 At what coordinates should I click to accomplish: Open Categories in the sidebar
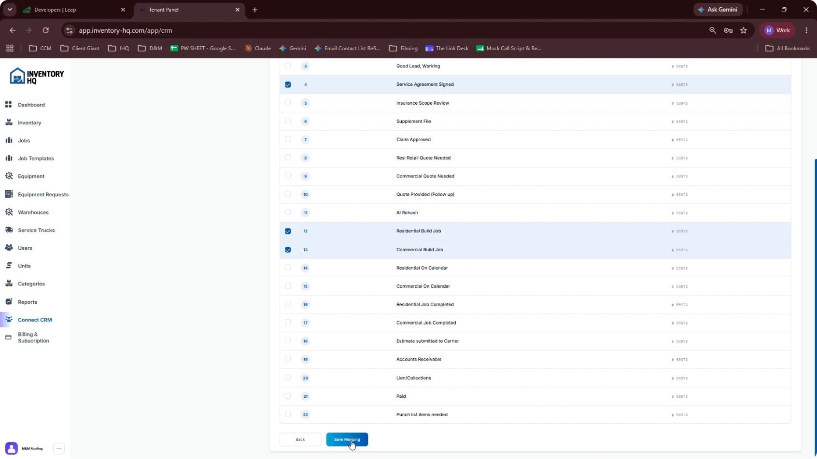coord(31,284)
